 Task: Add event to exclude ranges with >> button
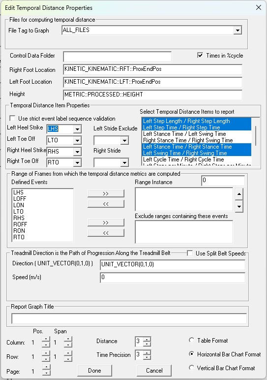pos(106,222)
